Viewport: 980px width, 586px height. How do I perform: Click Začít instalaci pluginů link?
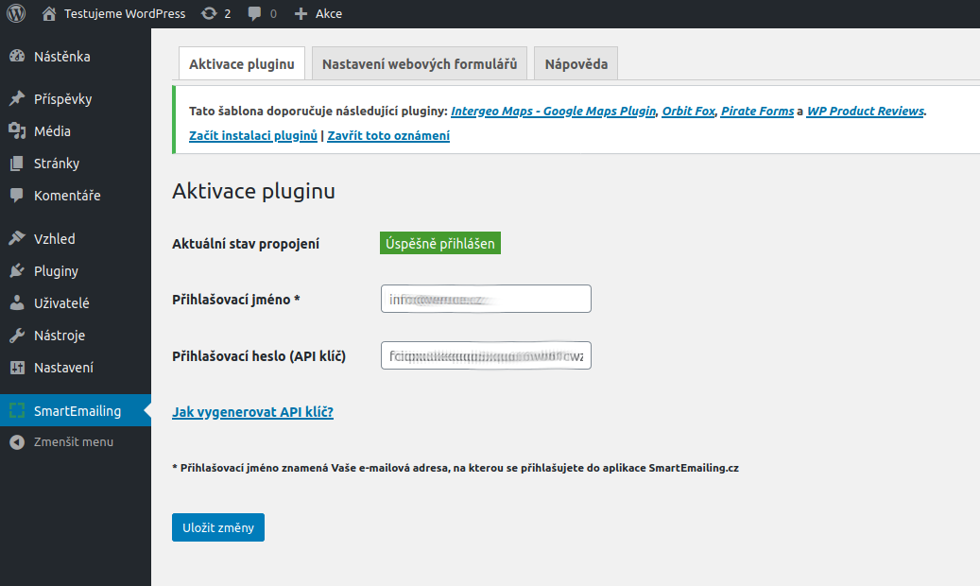click(253, 136)
